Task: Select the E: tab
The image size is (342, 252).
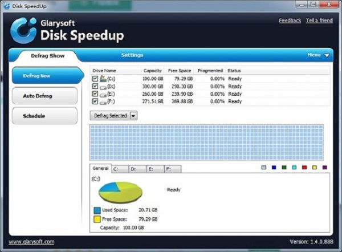Action: tap(155, 169)
